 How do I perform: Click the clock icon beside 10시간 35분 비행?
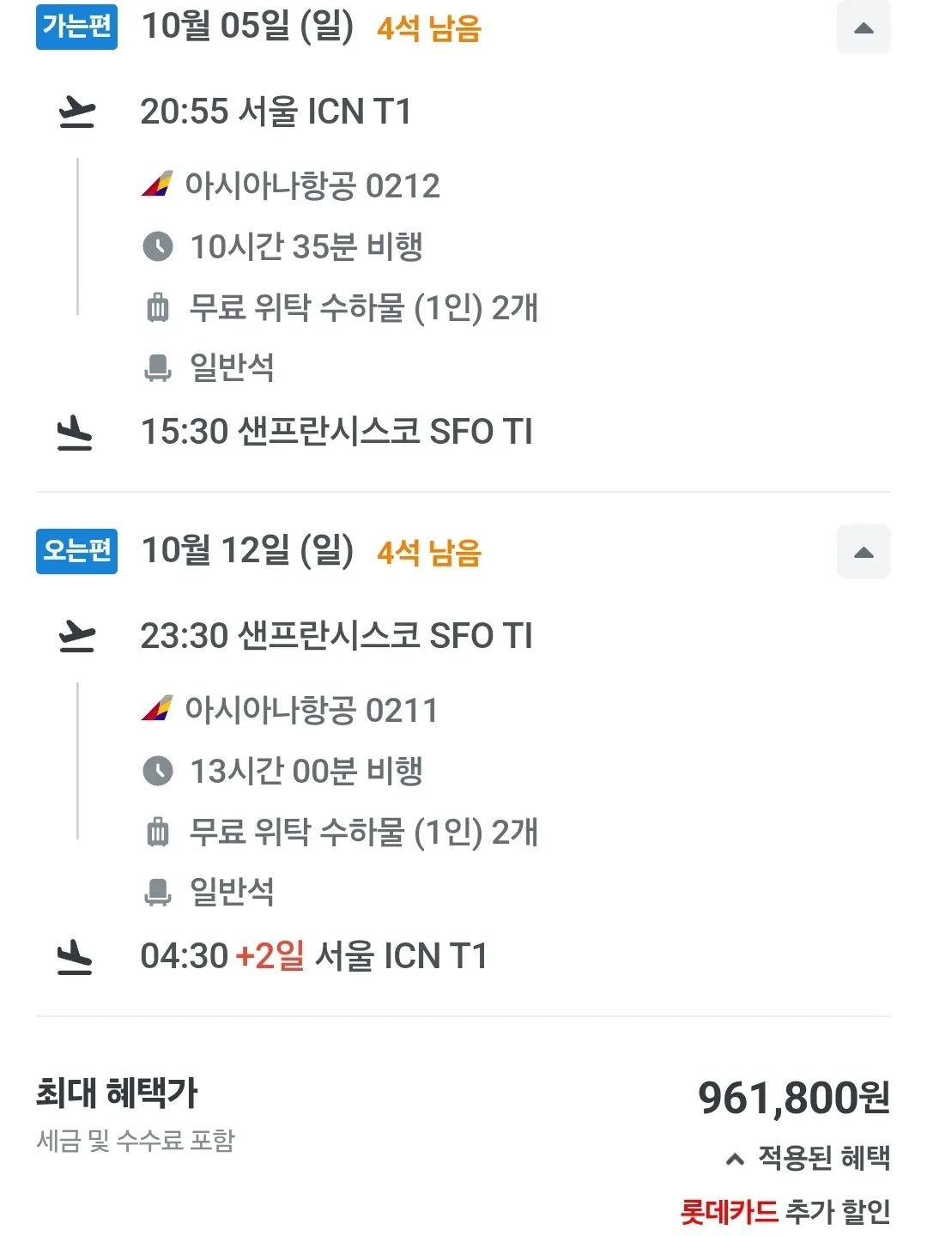point(158,246)
